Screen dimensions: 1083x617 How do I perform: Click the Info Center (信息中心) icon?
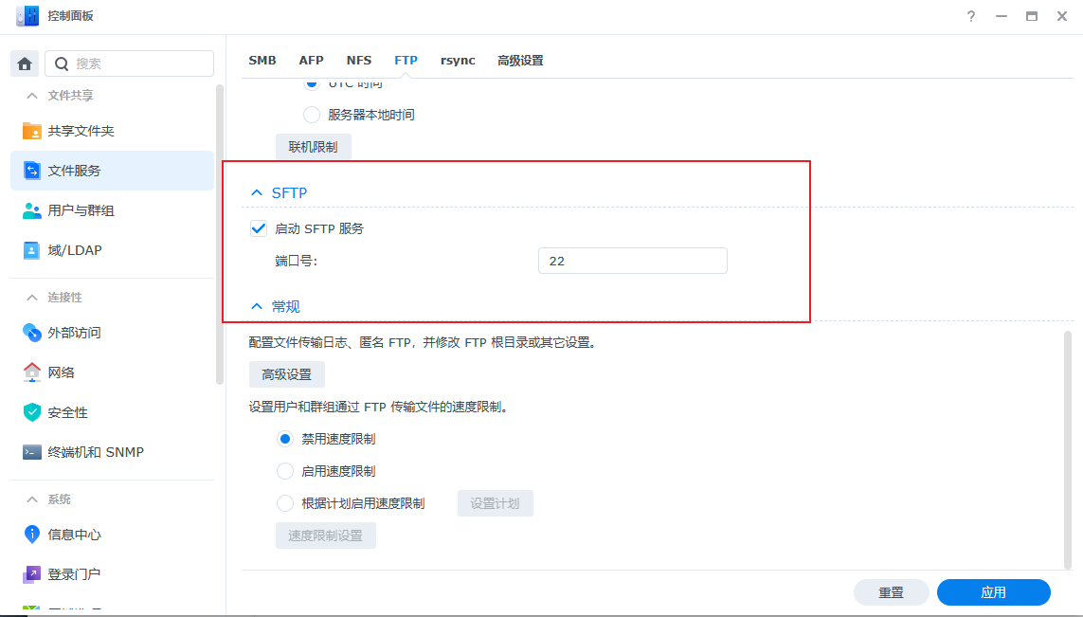[x=32, y=535]
